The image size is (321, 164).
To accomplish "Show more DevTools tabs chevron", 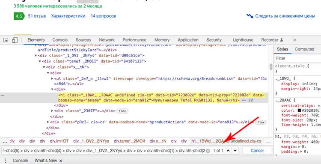I will pos(294,40).
